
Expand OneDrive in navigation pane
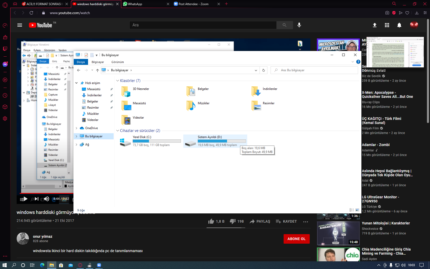click(77, 128)
